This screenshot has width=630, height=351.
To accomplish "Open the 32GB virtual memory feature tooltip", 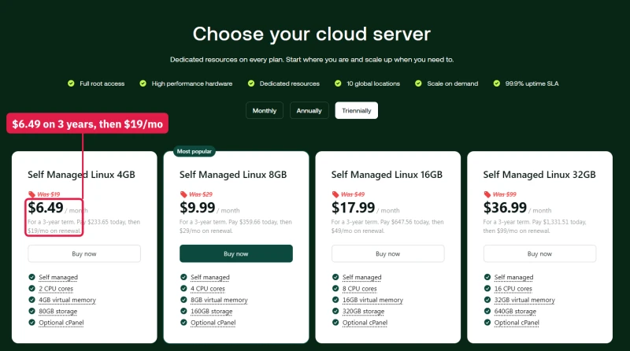I will pos(524,300).
